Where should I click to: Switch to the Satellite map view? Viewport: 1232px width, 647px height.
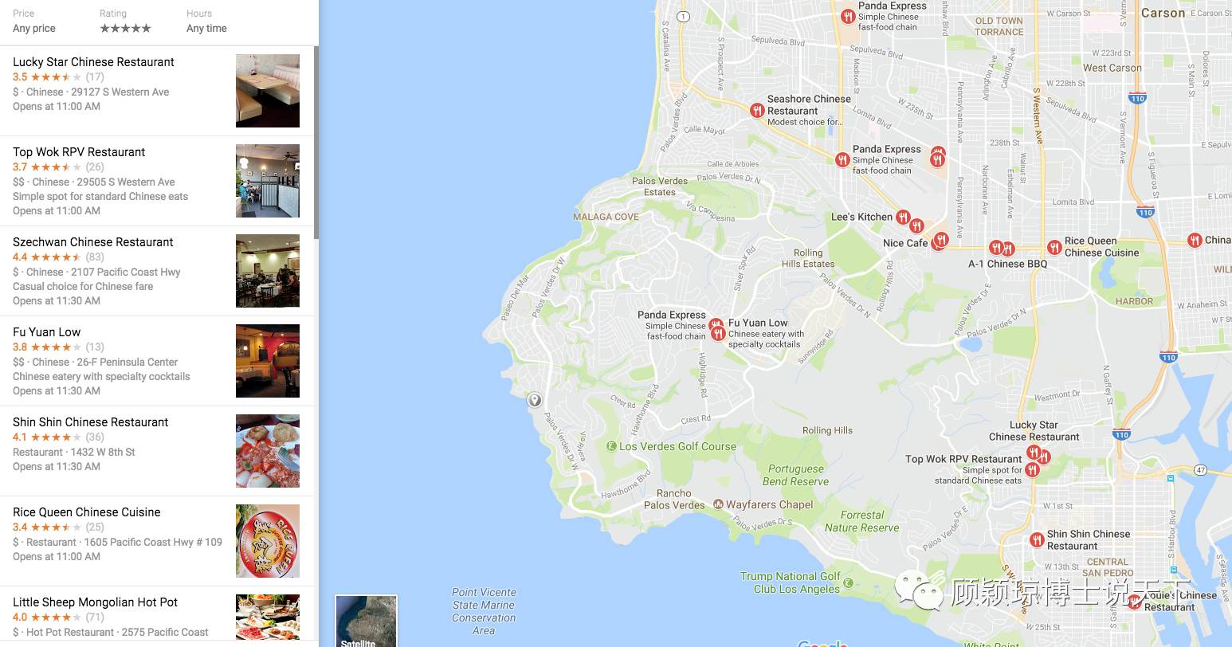point(366,622)
